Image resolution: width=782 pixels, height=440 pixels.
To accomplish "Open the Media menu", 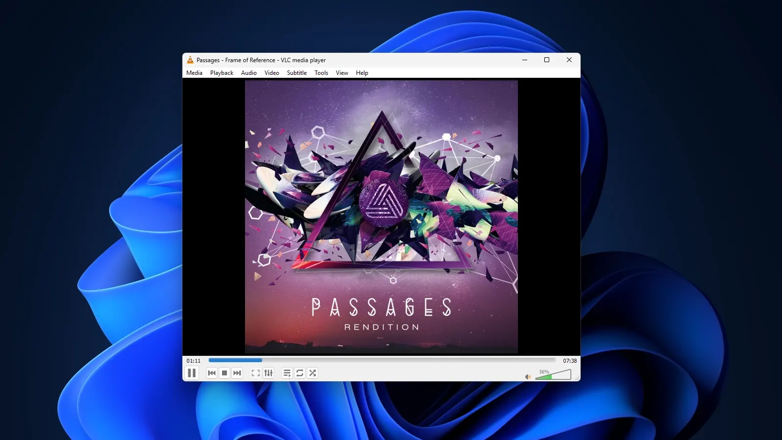I will click(194, 73).
